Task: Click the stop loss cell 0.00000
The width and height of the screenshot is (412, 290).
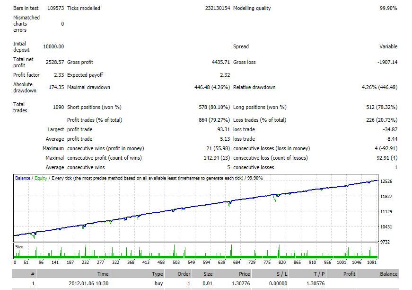Action: point(278,284)
